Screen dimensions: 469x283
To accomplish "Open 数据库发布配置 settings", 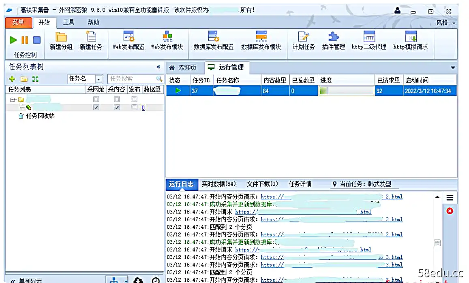I will click(x=214, y=41).
